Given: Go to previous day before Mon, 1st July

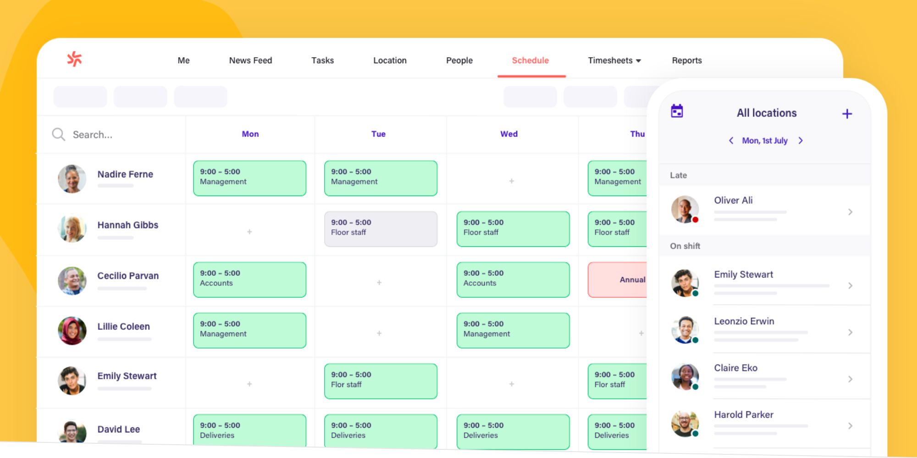Looking at the screenshot, I should pyautogui.click(x=731, y=141).
